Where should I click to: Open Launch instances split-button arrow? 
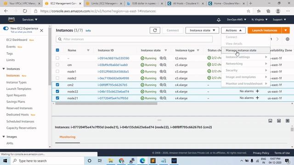[286, 30]
